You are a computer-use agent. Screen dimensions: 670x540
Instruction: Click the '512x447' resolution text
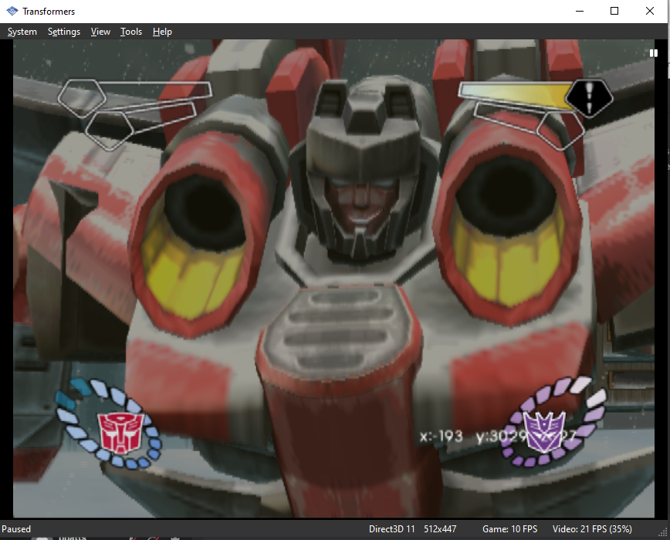click(440, 529)
